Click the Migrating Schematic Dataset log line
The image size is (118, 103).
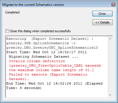pos(43,57)
